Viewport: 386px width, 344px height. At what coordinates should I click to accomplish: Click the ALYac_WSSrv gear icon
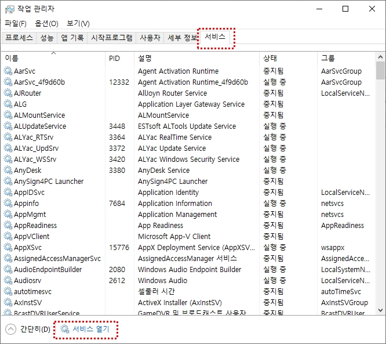point(8,159)
